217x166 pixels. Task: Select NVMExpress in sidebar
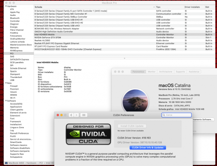tap(16, 51)
